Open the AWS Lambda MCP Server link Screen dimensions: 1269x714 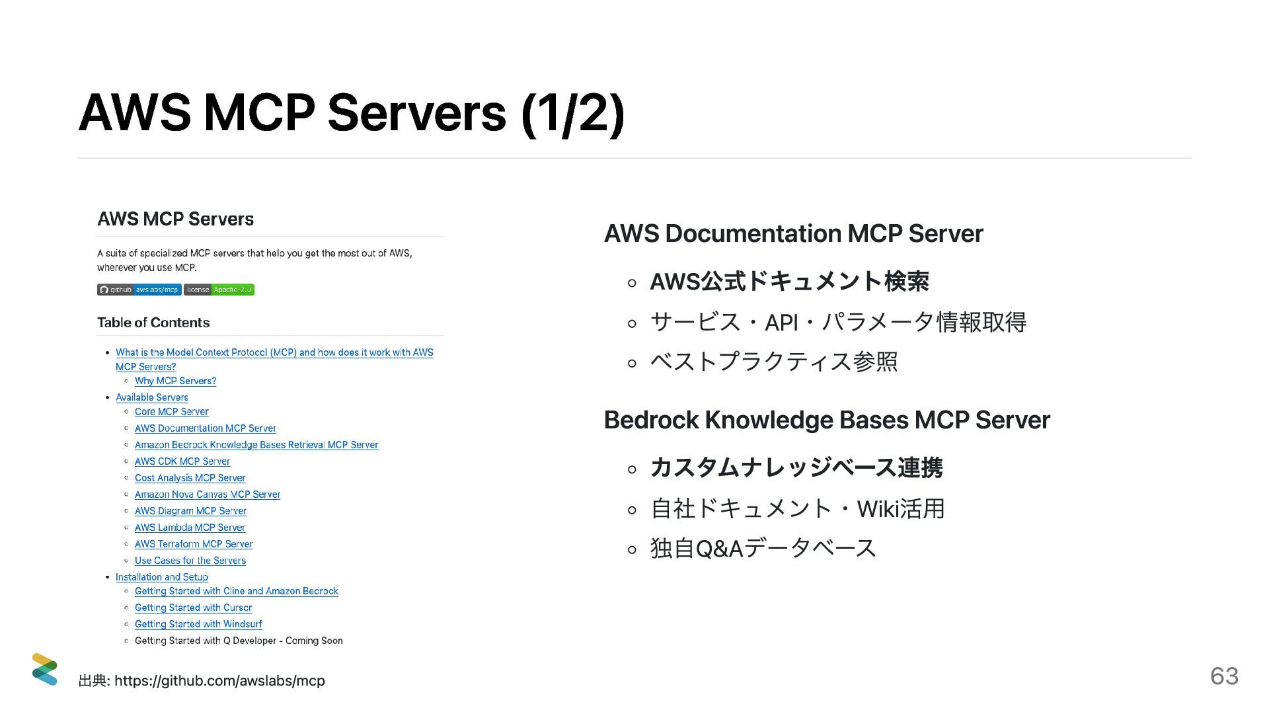point(190,528)
